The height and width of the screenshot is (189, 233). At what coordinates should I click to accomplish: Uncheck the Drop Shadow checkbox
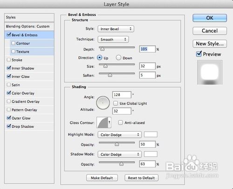(9, 126)
